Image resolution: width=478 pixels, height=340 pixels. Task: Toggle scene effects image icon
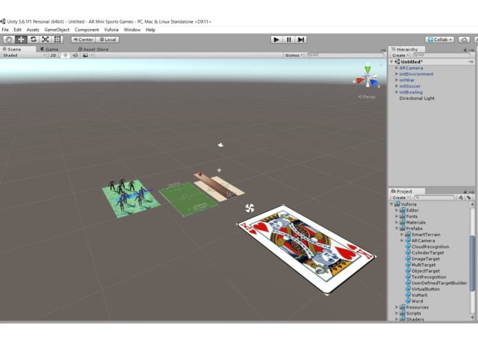coord(85,55)
